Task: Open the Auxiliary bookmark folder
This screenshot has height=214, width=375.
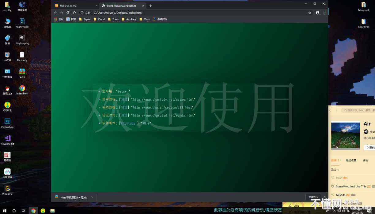Action: pos(129,19)
